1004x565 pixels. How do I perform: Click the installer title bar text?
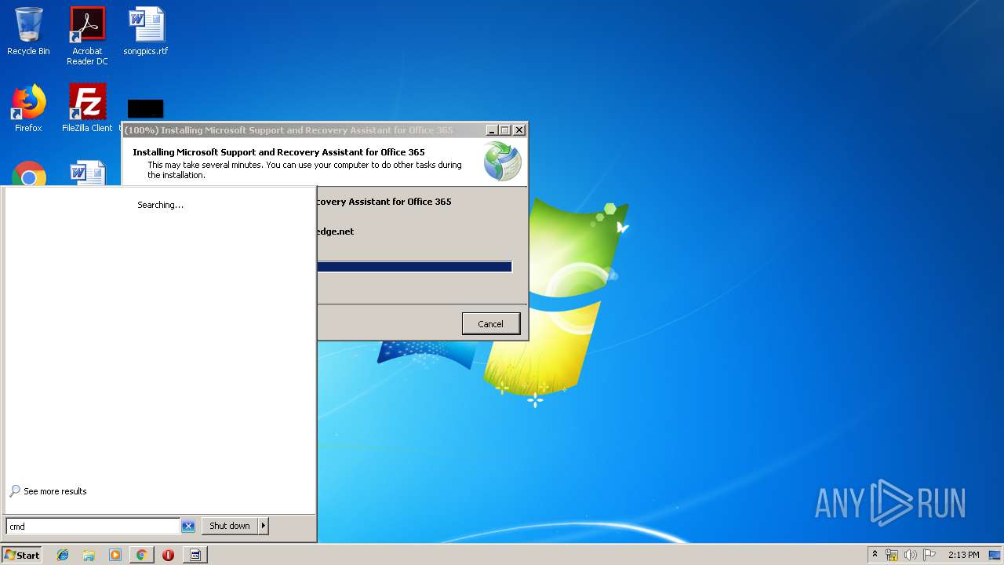pos(289,130)
